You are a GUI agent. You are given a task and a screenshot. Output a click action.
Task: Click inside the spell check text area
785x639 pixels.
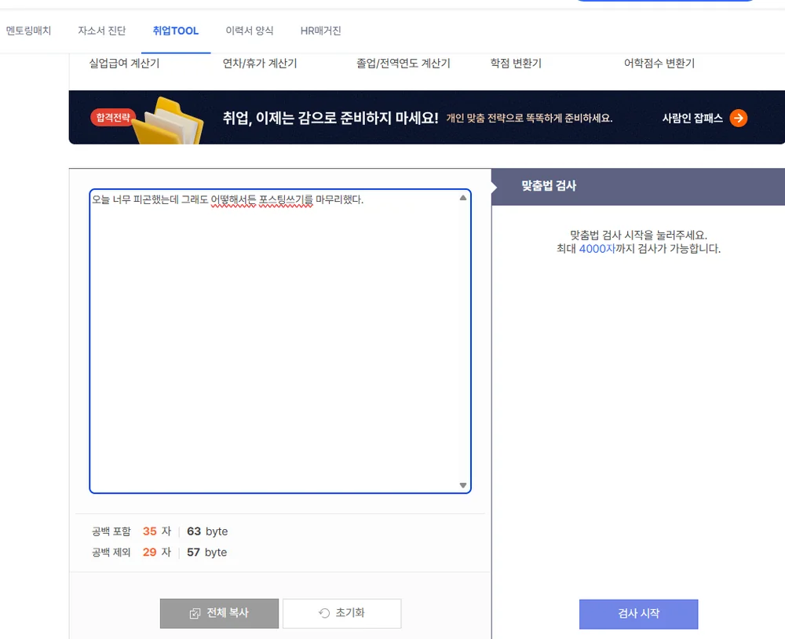275,338
